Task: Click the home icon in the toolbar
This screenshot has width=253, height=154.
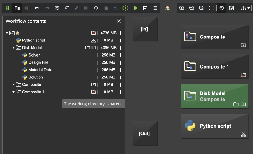Action: 167,8
